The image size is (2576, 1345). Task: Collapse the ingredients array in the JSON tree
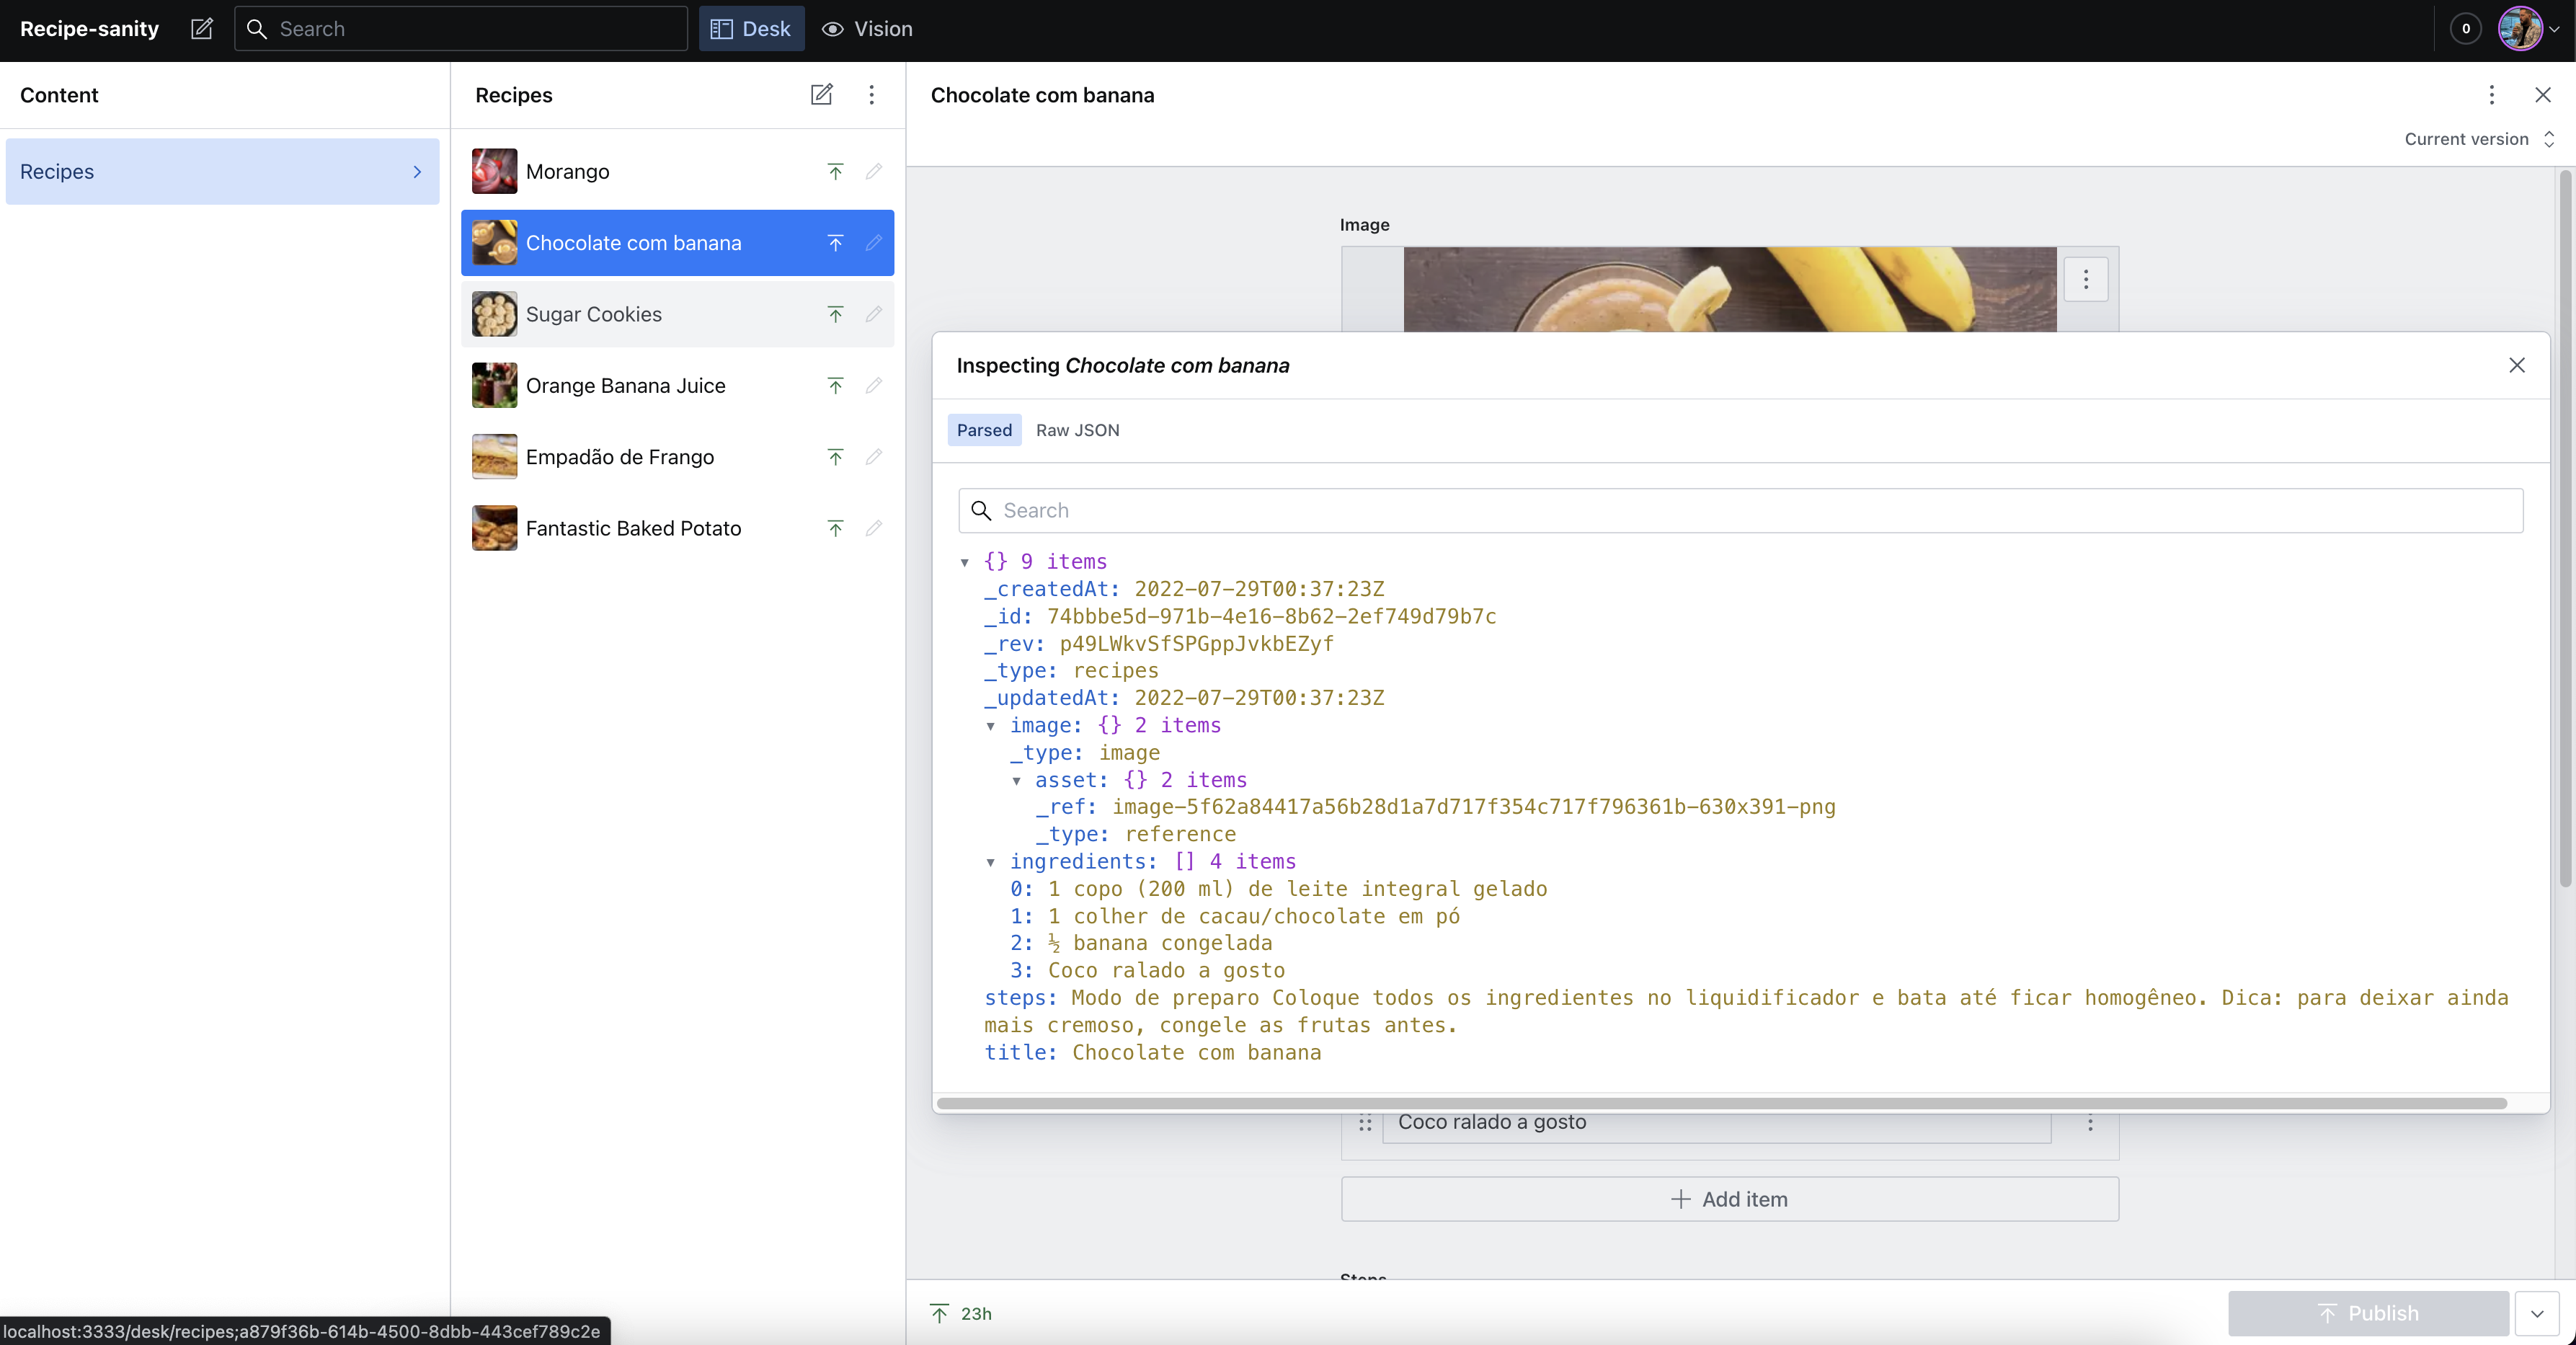click(991, 862)
